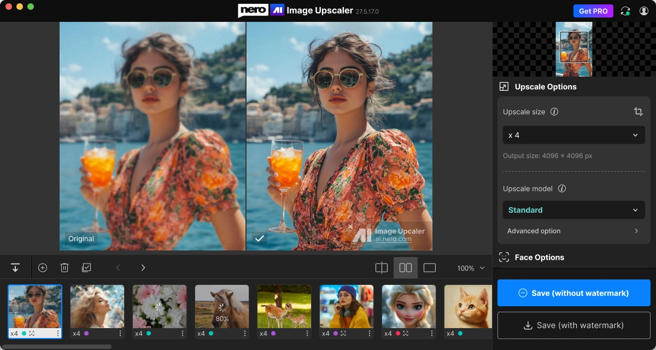Delete image using the trash icon
This screenshot has height=350, width=656.
click(65, 267)
